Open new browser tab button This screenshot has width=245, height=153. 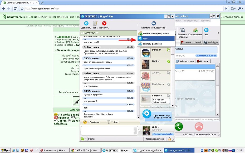42,2
